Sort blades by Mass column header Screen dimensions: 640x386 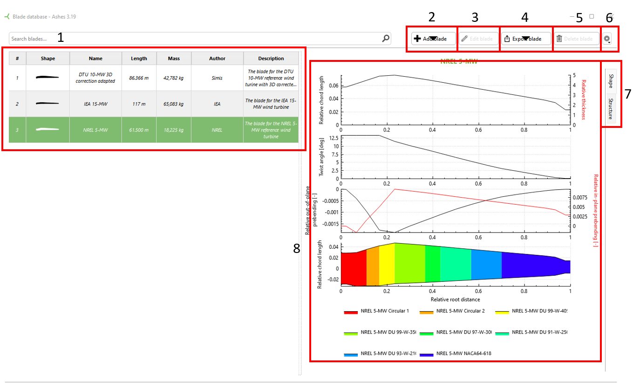(174, 59)
